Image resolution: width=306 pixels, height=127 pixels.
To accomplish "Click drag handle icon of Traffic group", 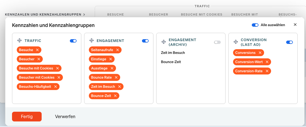I will (20, 41).
